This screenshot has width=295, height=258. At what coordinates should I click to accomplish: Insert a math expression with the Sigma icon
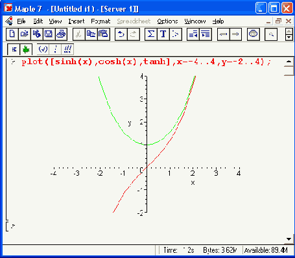[x=151, y=34]
